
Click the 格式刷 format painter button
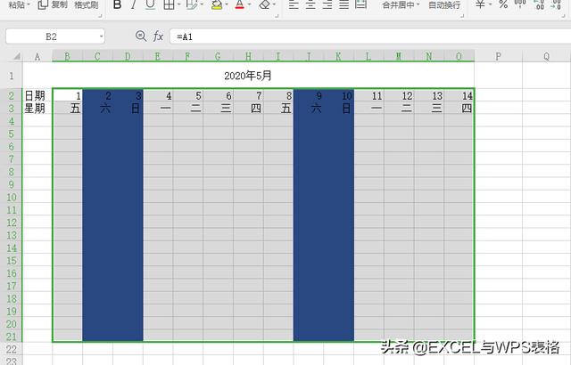(87, 4)
